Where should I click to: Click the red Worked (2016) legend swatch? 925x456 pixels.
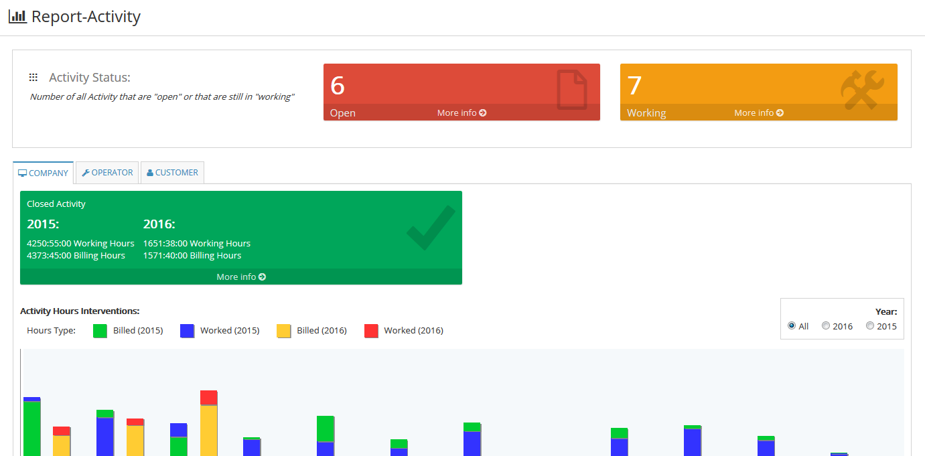[371, 331]
